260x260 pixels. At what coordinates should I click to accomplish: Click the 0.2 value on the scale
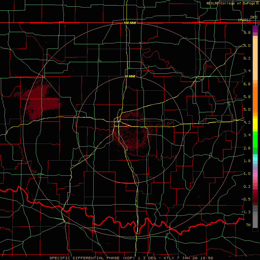tap(247, 187)
